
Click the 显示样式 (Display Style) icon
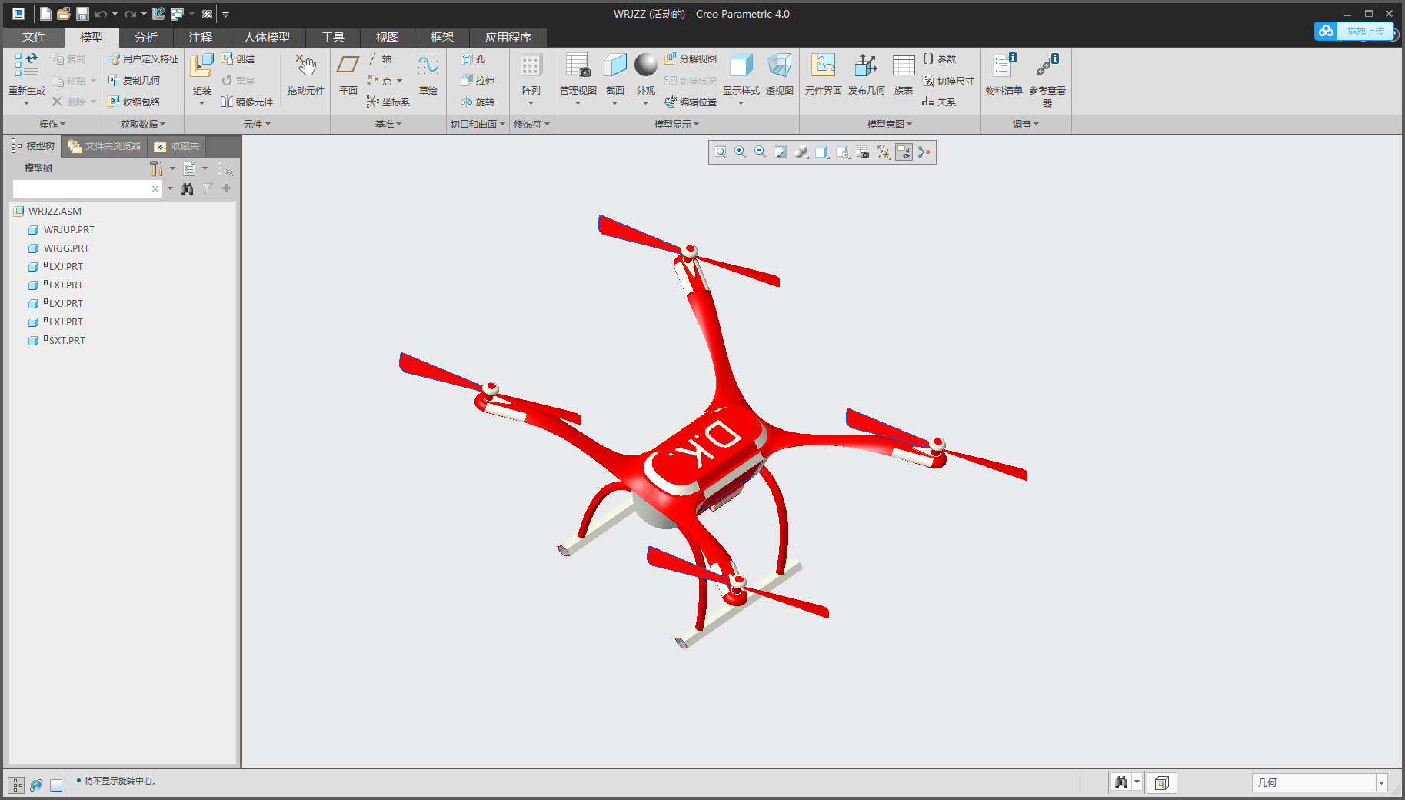coord(741,65)
